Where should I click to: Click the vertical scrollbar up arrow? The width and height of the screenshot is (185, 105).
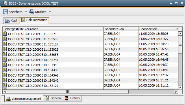tap(180, 34)
